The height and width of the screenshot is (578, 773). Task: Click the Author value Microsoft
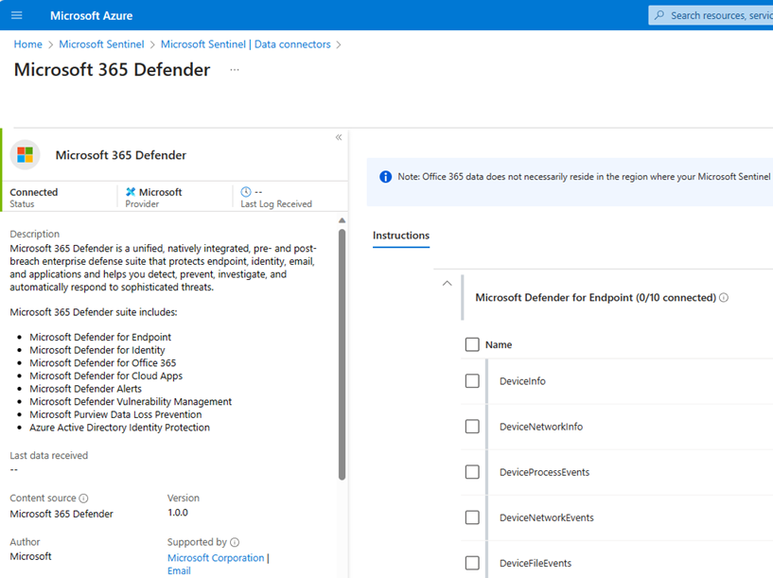click(x=30, y=556)
